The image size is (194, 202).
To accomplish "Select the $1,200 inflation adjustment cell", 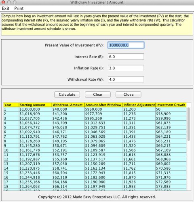I will pyautogui.click(x=139, y=109).
